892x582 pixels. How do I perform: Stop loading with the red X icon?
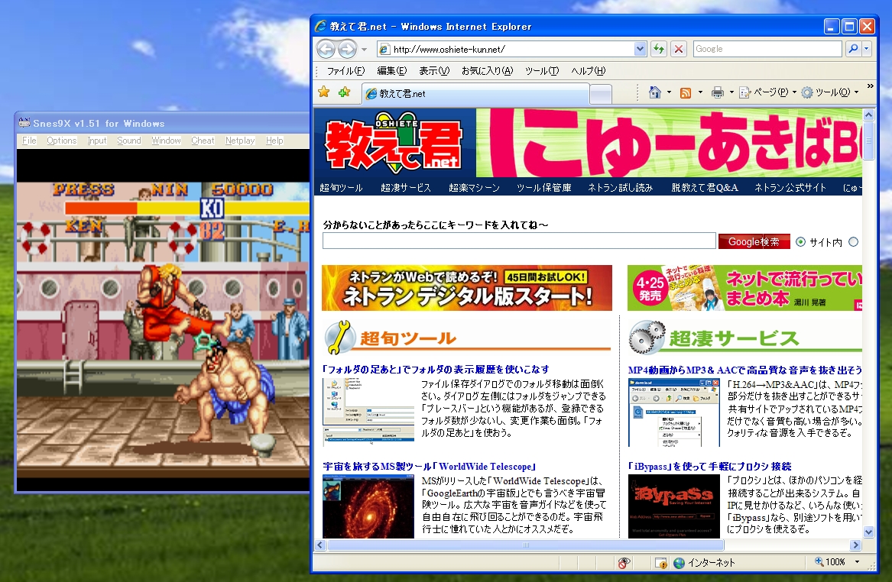pos(678,49)
